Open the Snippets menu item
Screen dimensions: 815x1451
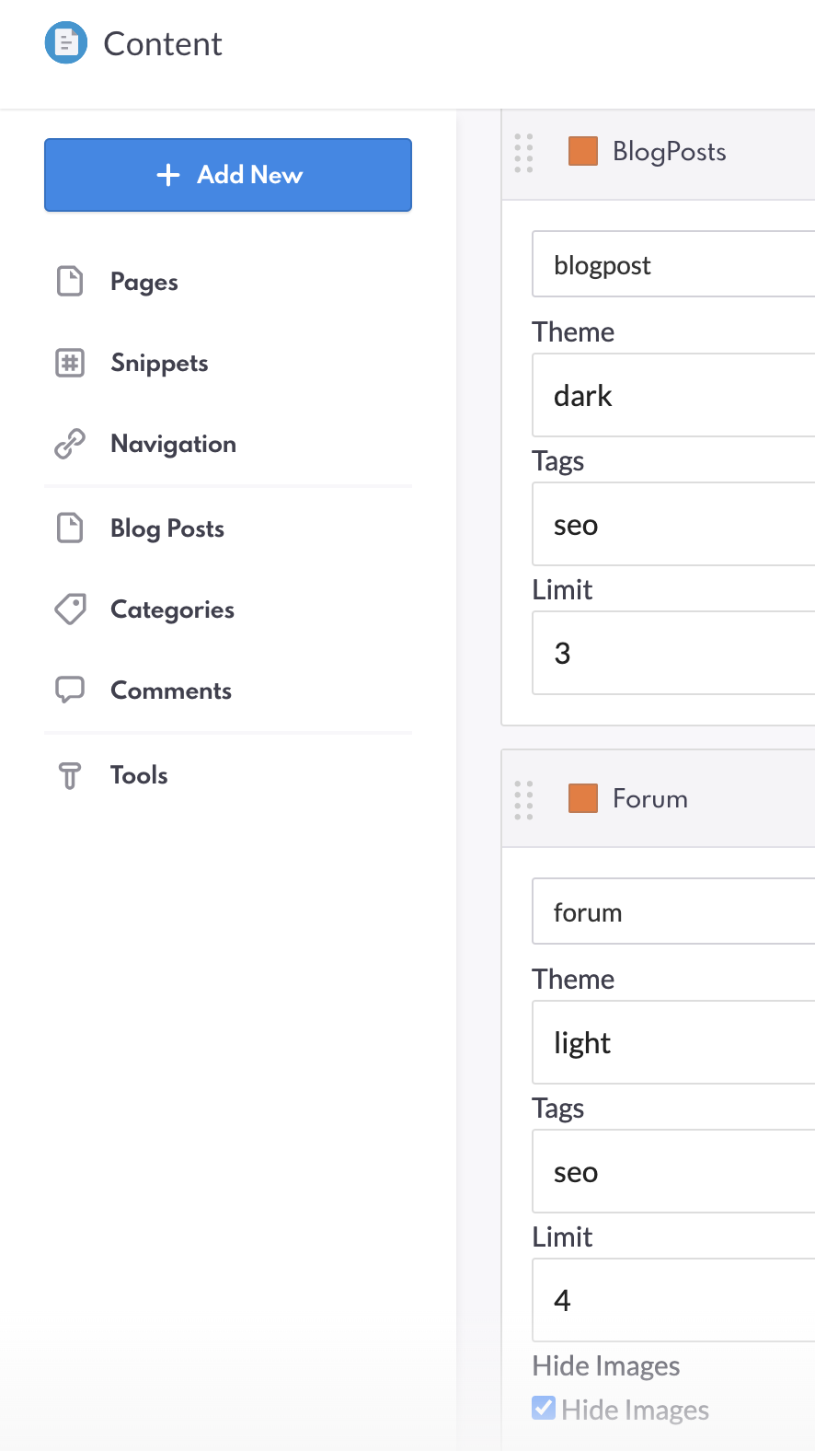point(159,363)
